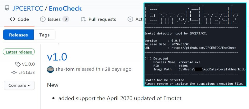The height and width of the screenshot is (109, 249).
Task: Open commit hash cf51da3
Action: (x=26, y=72)
